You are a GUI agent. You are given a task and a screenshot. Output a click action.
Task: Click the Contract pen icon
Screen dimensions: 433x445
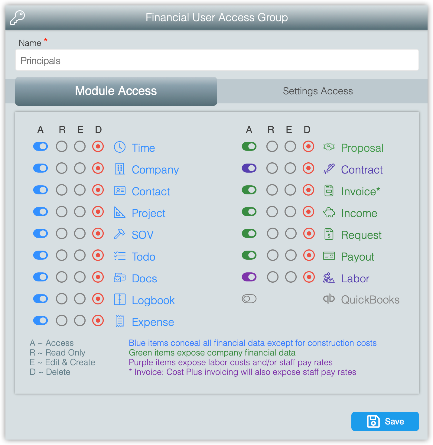point(329,169)
